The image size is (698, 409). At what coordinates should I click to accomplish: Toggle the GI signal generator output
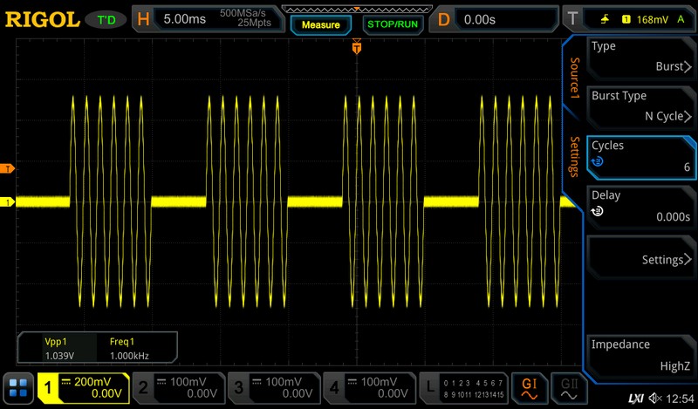pos(530,387)
